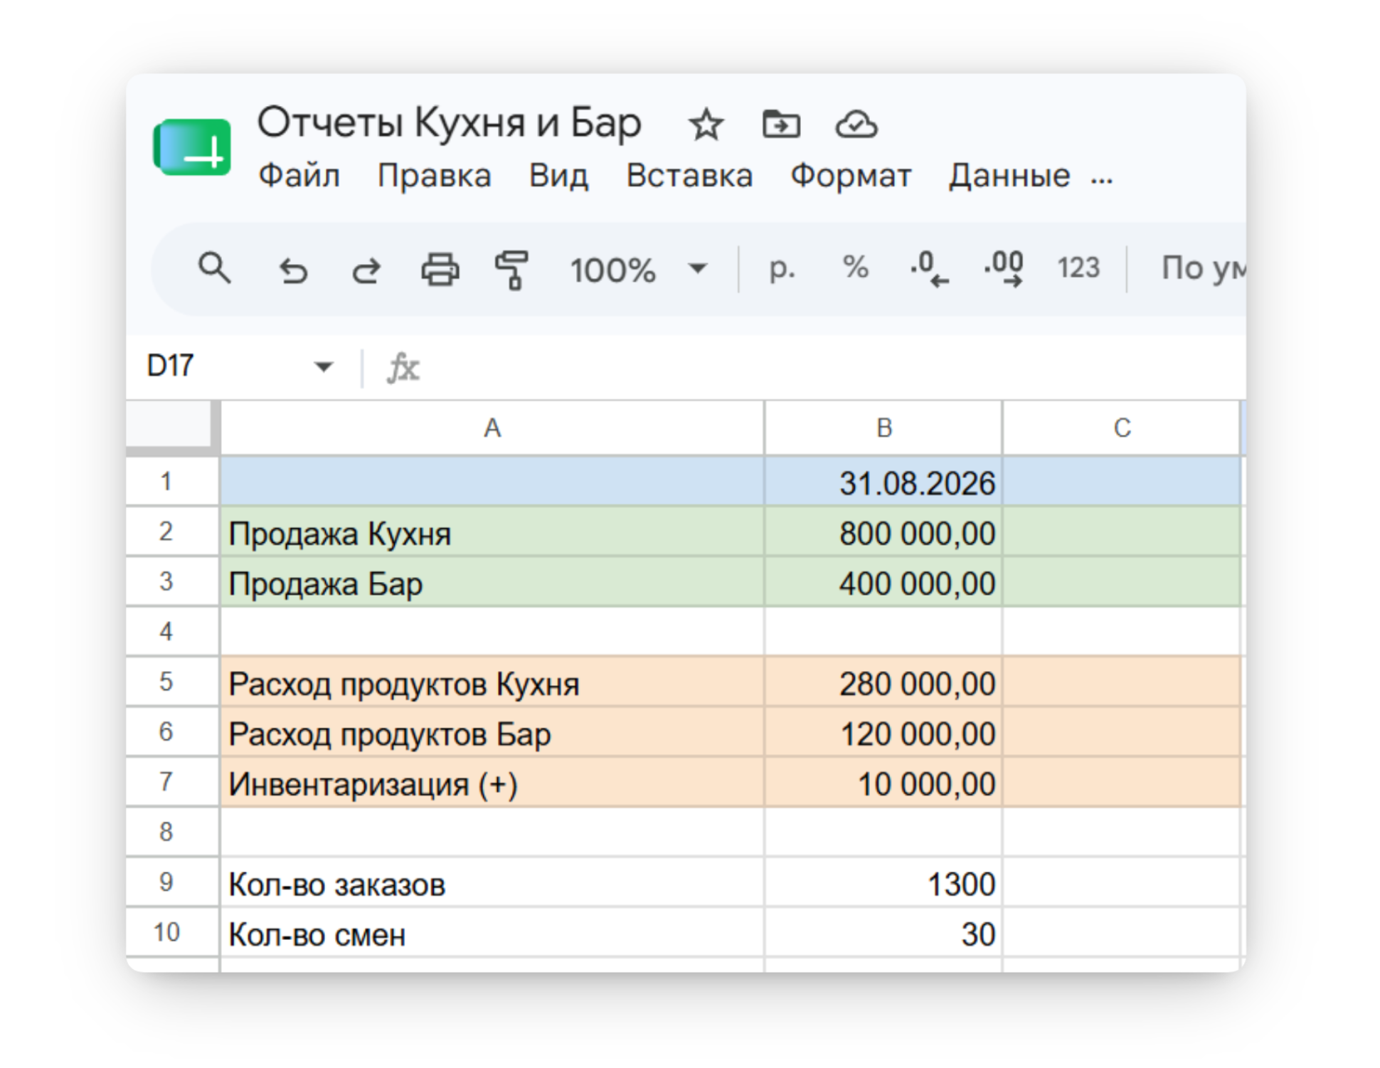Image resolution: width=1380 pixels, height=1068 pixels.
Task: Star the document Отчеты Кухня и Бар
Action: tap(706, 125)
